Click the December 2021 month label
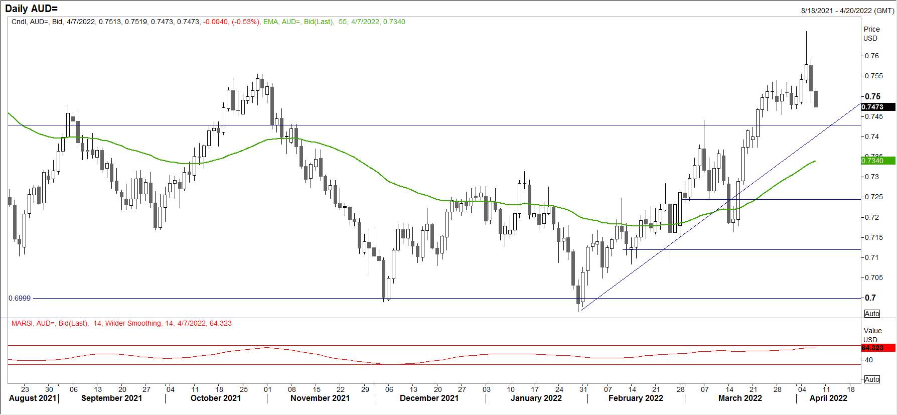This screenshot has width=897, height=415. pos(429,398)
